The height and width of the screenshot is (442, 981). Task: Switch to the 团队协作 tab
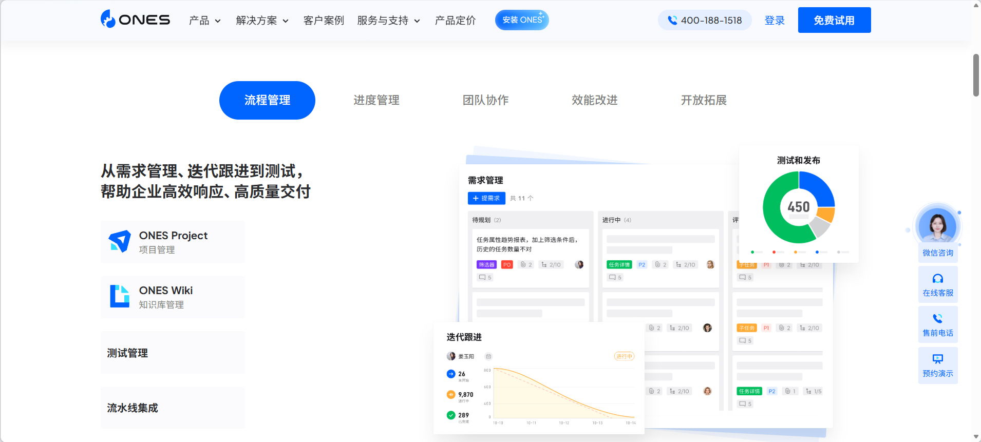485,100
